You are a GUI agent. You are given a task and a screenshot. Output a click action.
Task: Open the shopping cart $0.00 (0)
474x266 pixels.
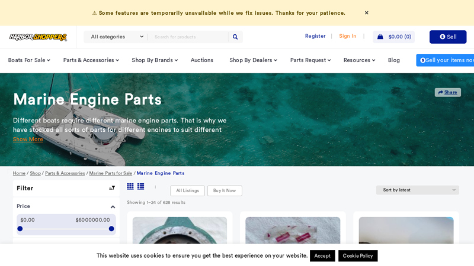(393, 37)
